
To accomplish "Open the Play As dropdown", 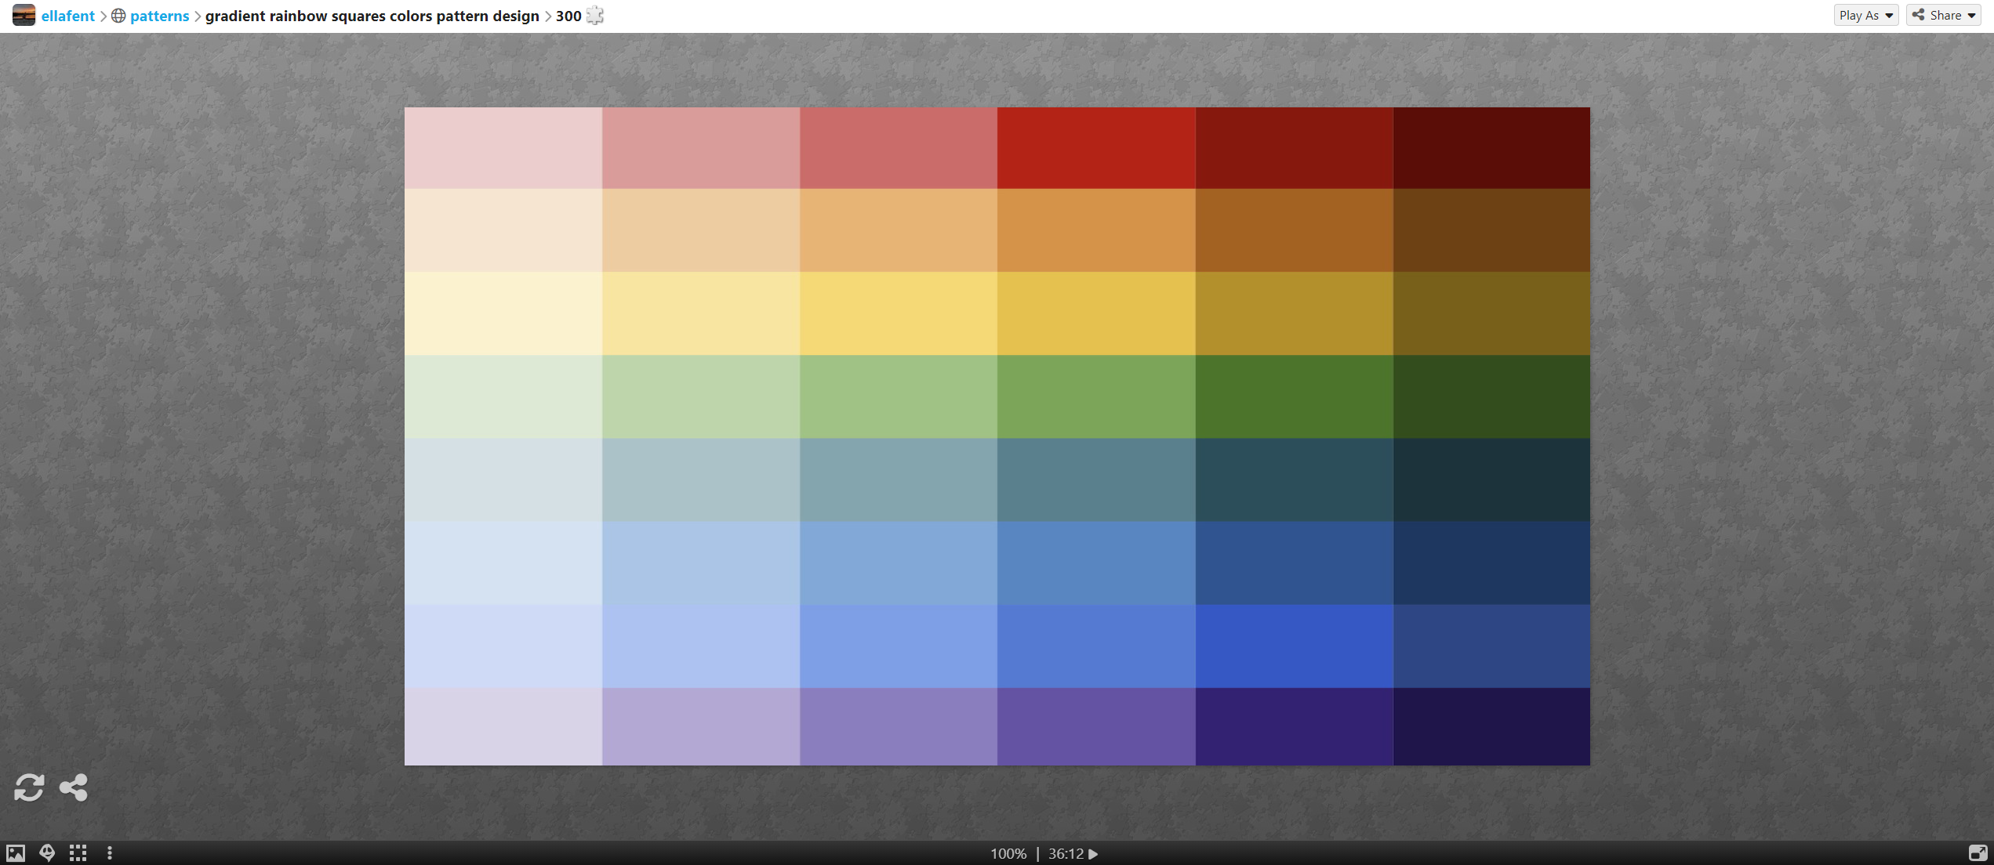I will pos(1865,15).
